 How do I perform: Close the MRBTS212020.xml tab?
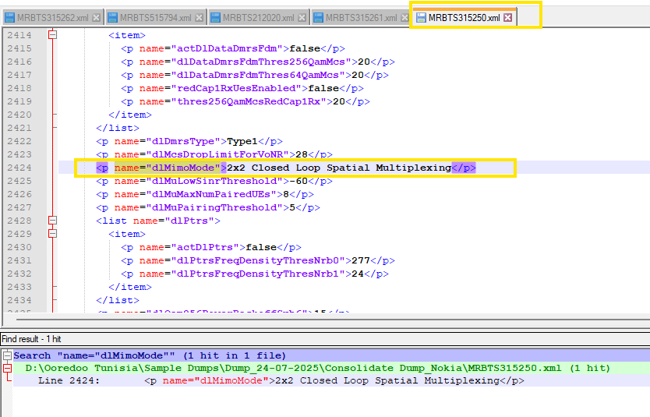click(301, 18)
